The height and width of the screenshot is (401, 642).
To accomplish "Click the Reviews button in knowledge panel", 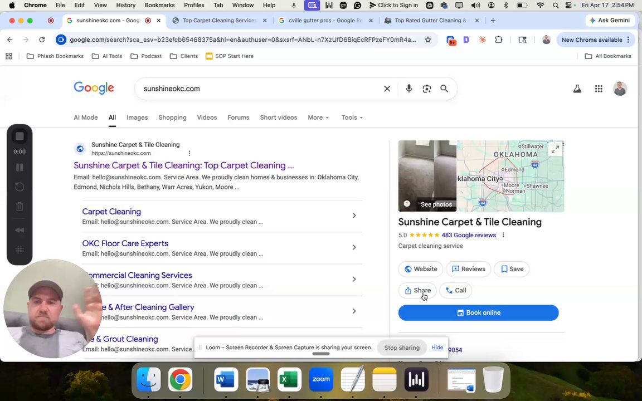I will [x=468, y=269].
